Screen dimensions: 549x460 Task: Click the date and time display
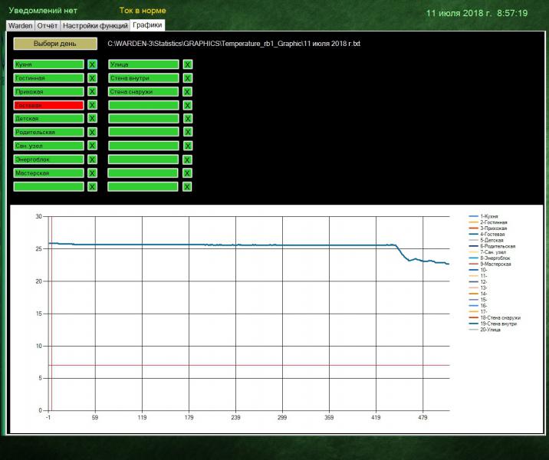pos(476,13)
